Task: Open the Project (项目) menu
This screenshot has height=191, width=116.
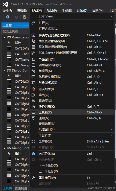Action: (52, 11)
